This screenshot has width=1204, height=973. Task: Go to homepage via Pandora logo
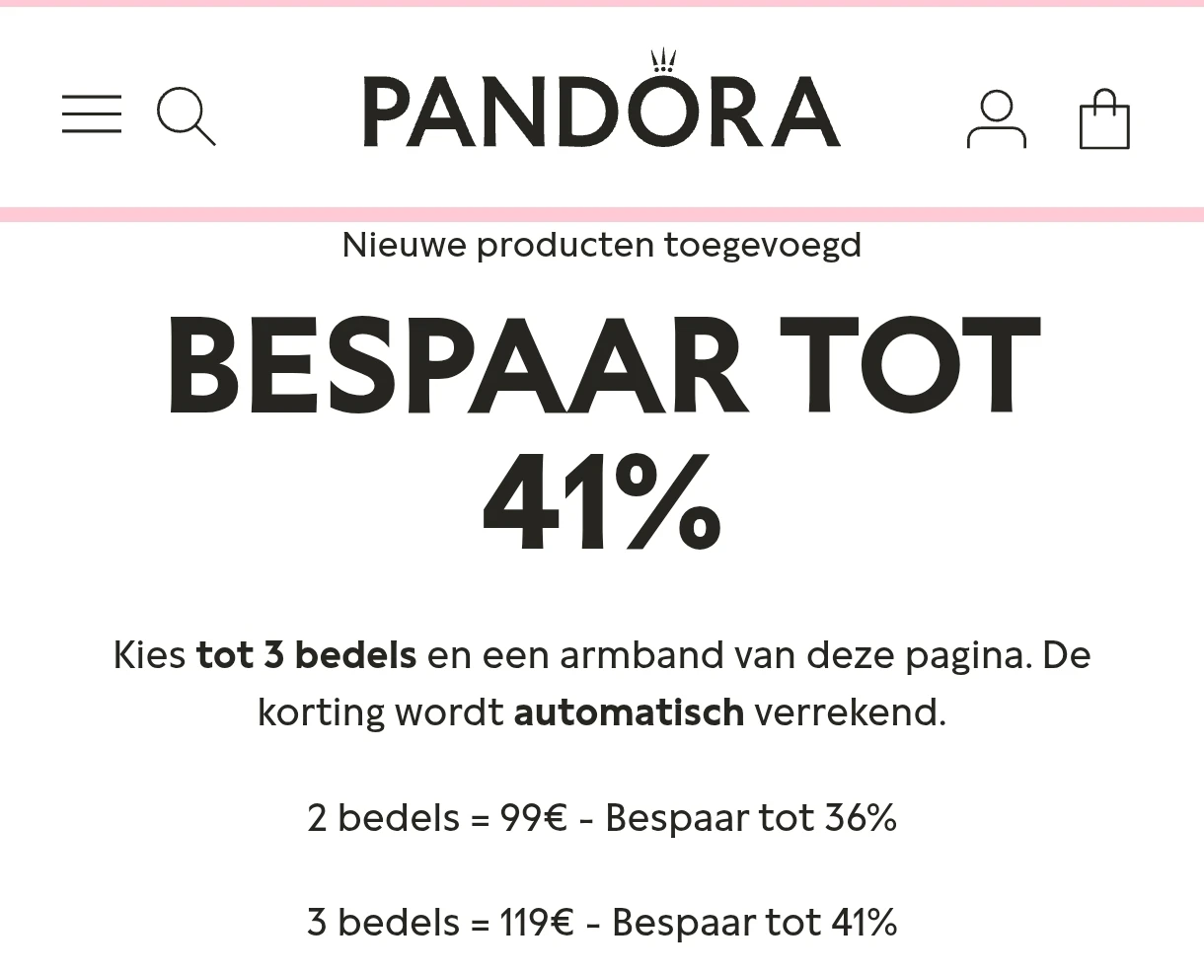coord(602,111)
